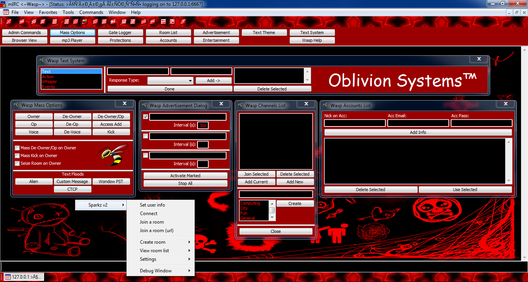The image size is (528, 282).
Task: Click Join Selected in Channels List
Action: (x=257, y=174)
